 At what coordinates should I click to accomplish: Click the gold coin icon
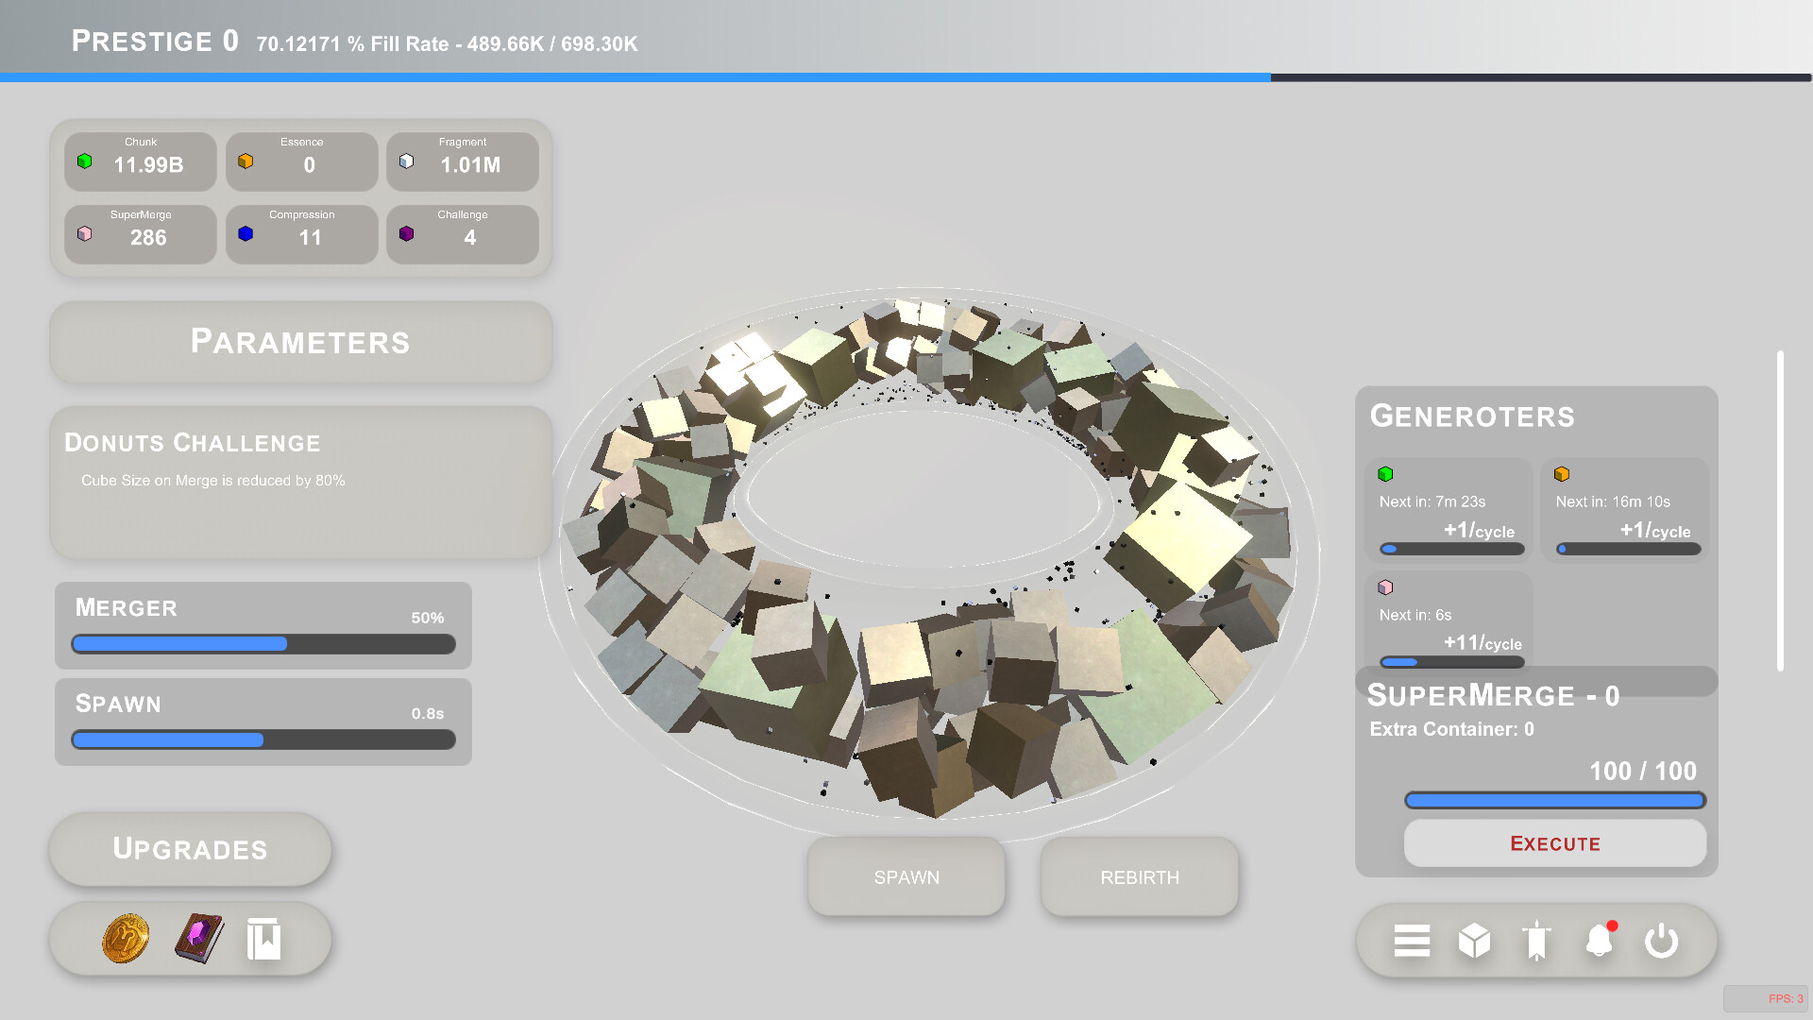click(126, 939)
